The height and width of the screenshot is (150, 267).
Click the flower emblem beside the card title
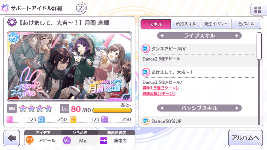coord(12,22)
